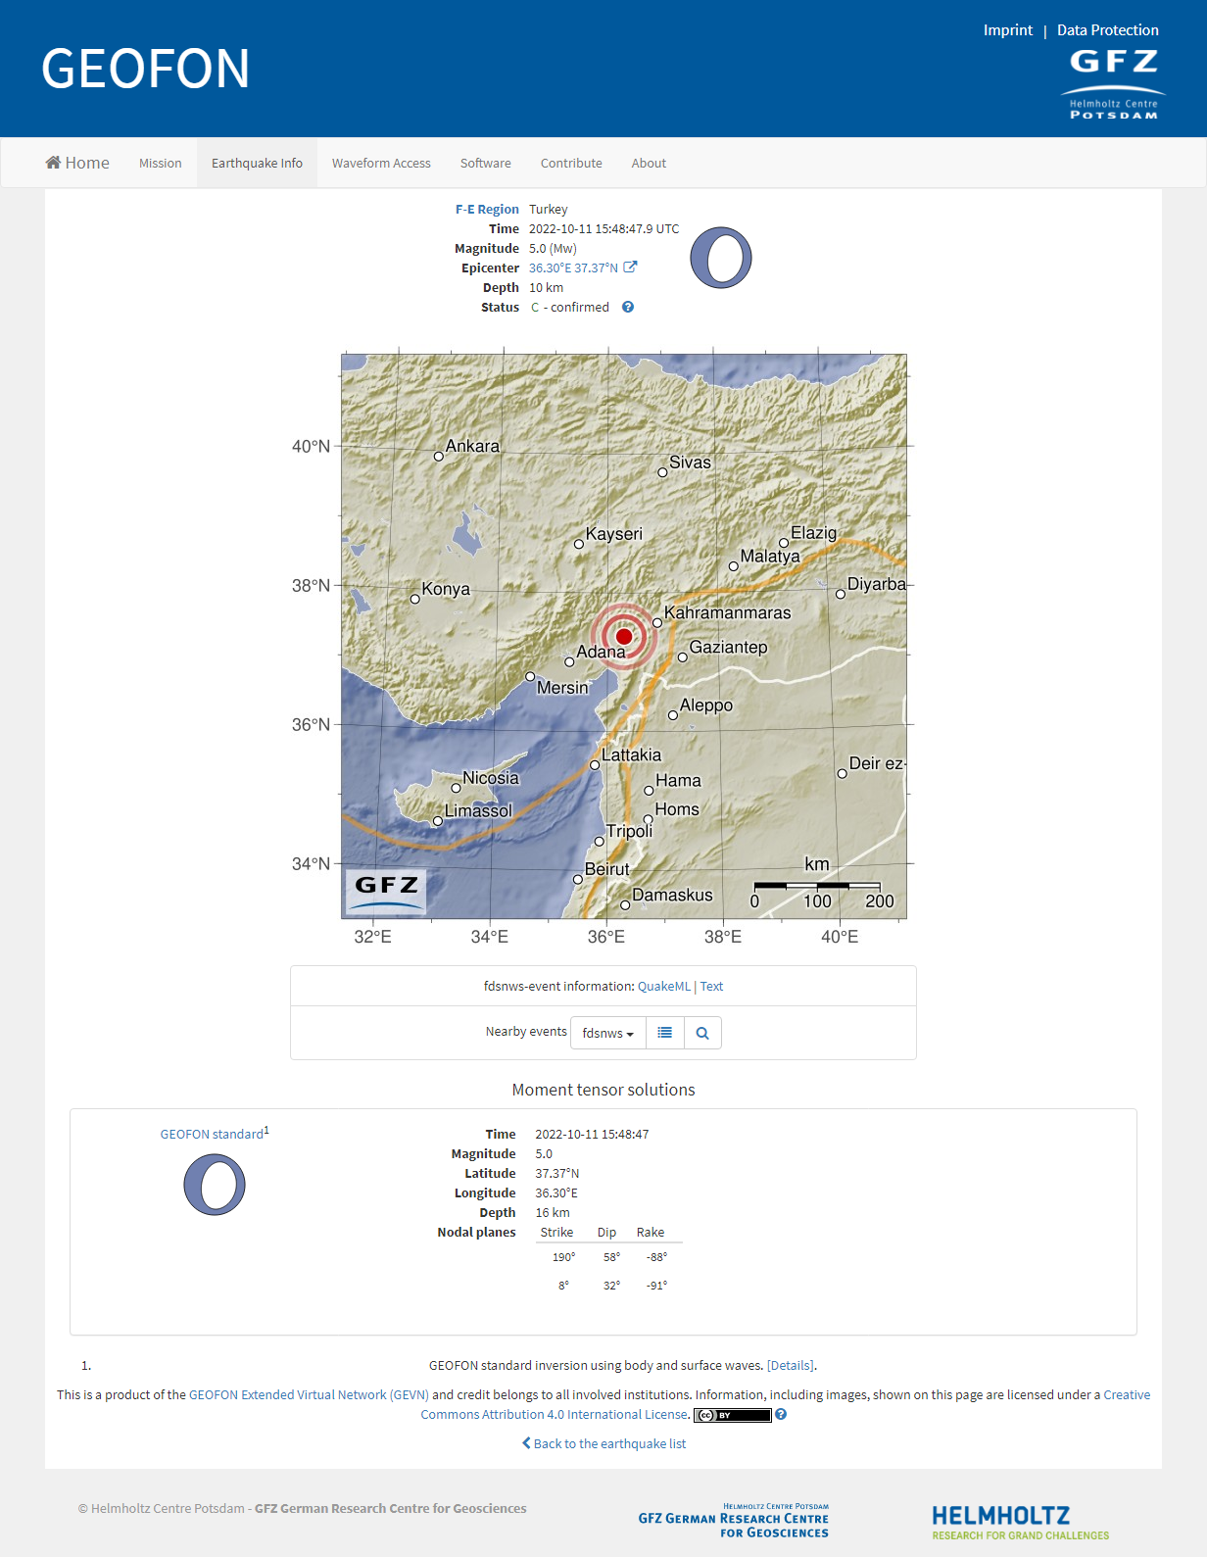Click the footer Helmholtz Centre Potsdam copyright text

[x=303, y=1508]
